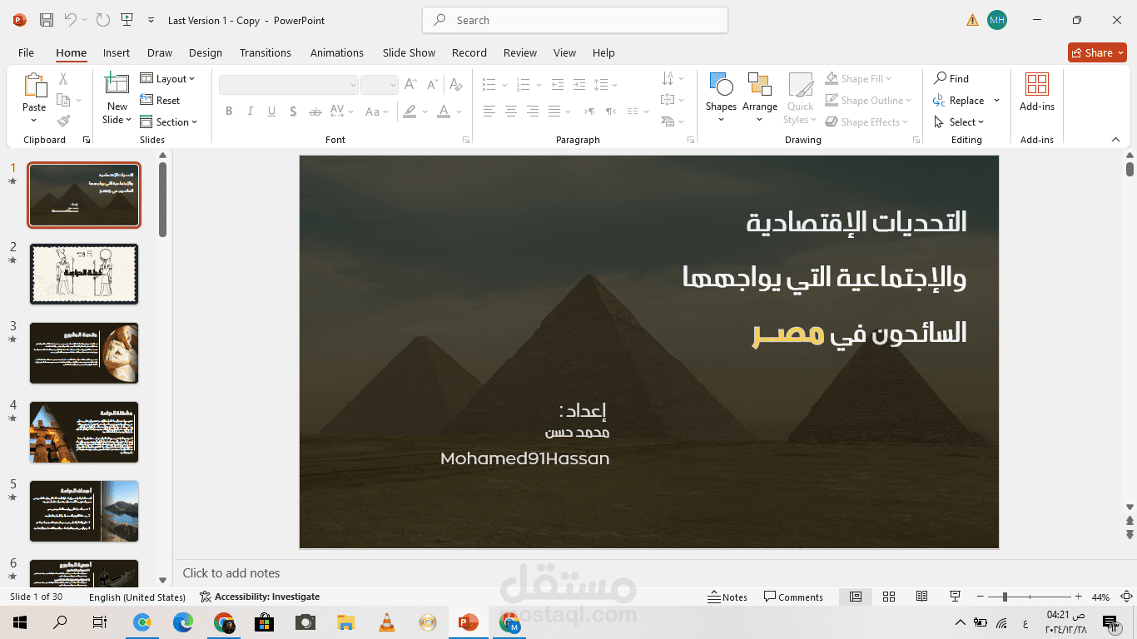Click the Font Color swatch button

click(444, 111)
